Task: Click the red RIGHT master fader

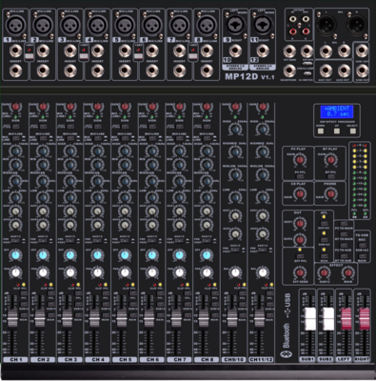Action: tap(365, 318)
